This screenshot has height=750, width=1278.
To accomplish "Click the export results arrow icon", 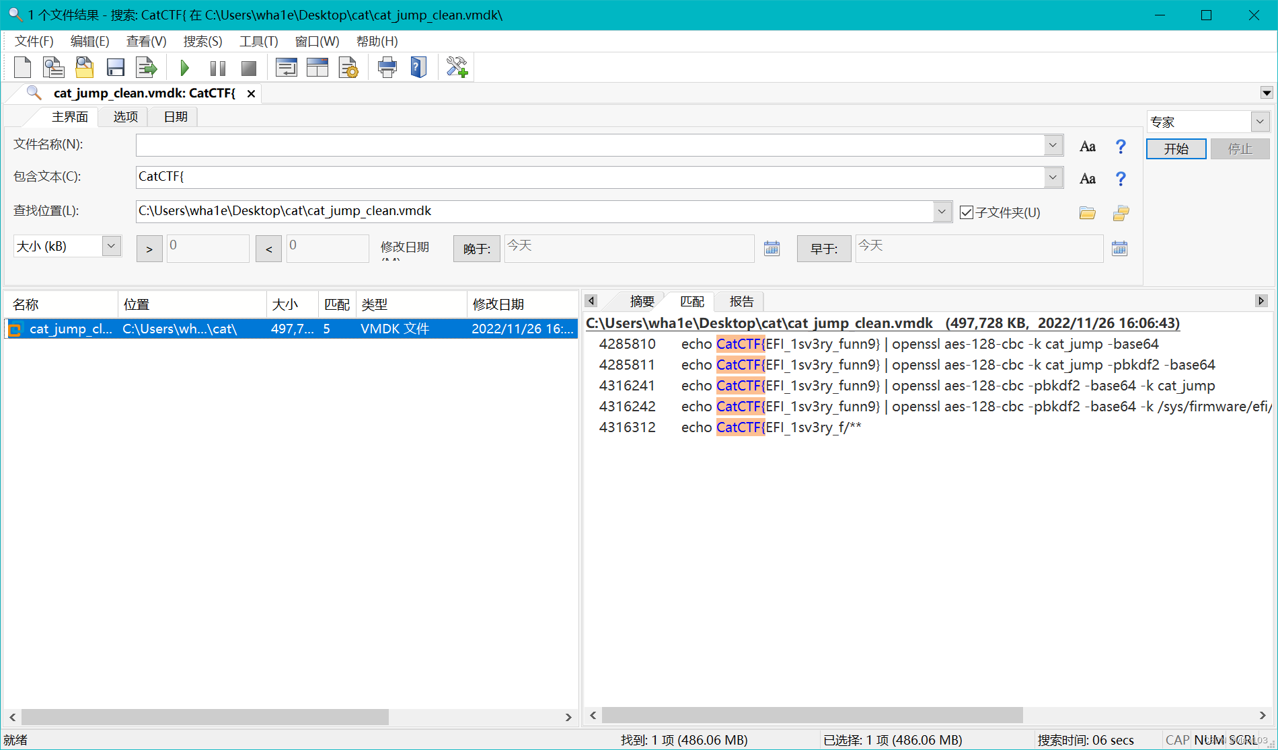I will [x=146, y=67].
